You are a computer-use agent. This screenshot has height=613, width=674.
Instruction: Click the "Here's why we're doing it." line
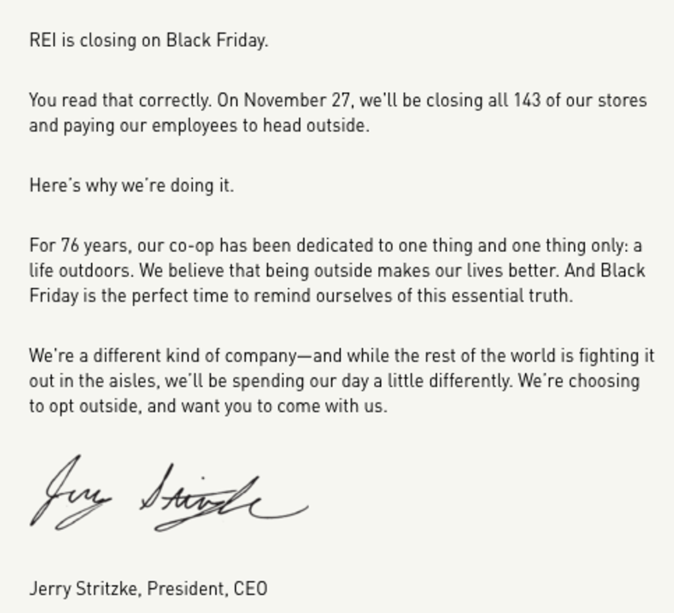point(131,186)
